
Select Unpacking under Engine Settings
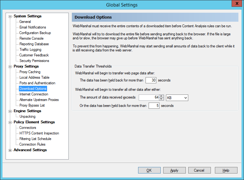point(27,116)
